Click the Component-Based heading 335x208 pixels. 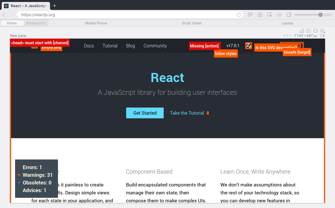coord(149,171)
